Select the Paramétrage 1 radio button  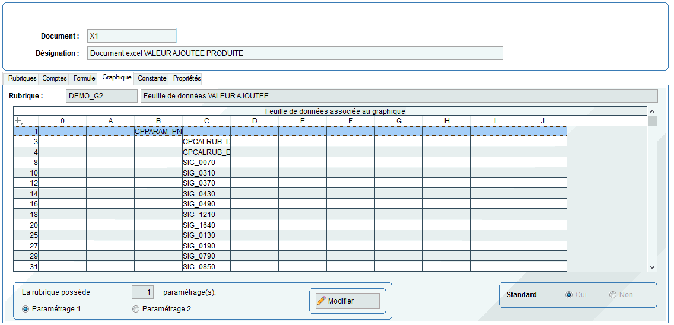tap(26, 309)
